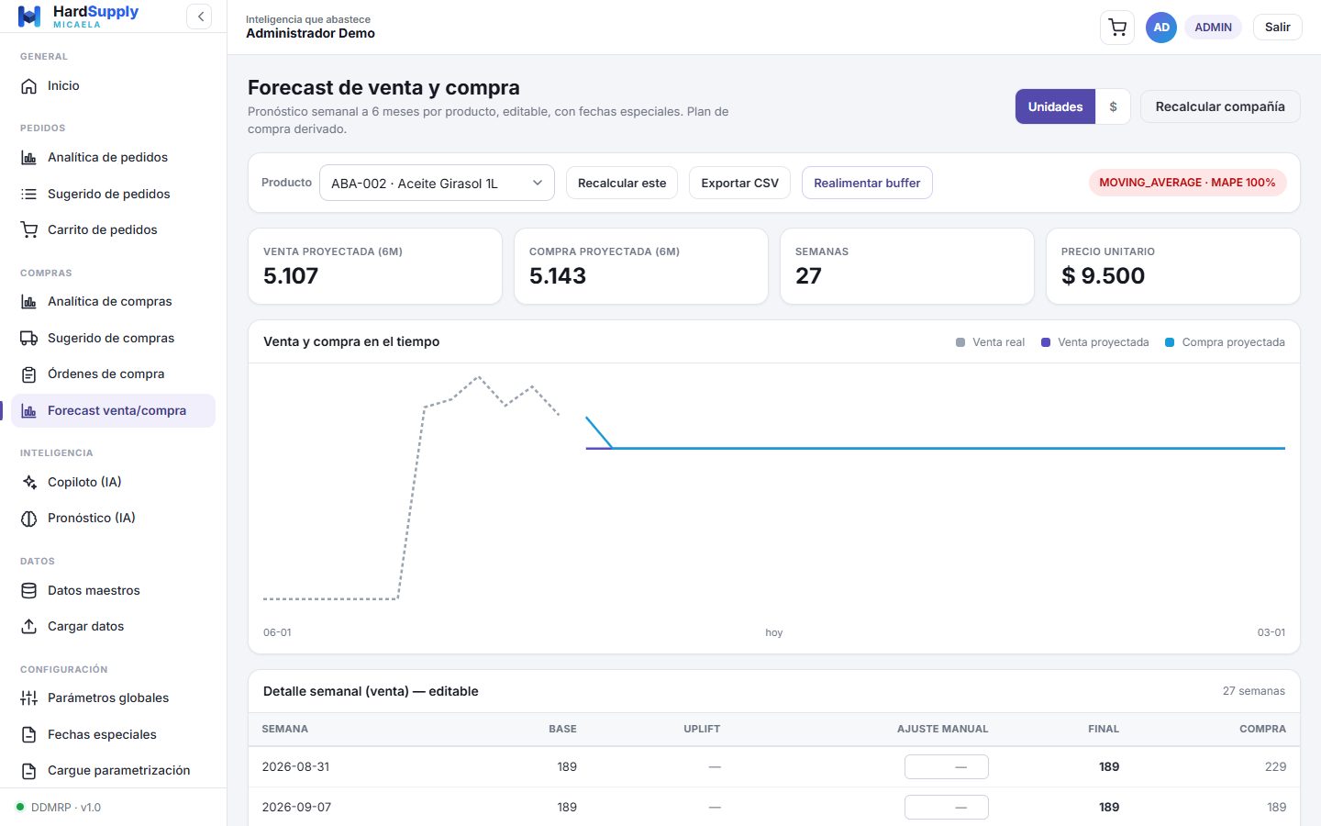Click the HardSupply logo icon
The width and height of the screenshot is (1321, 826).
[29, 17]
